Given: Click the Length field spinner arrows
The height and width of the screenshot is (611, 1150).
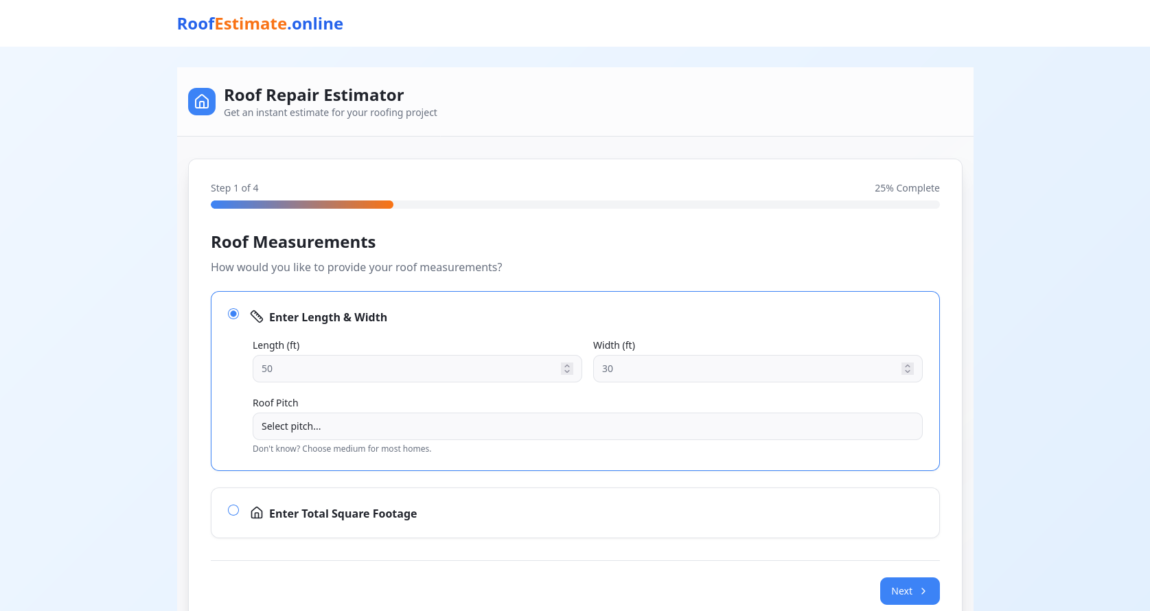Looking at the screenshot, I should pos(567,369).
